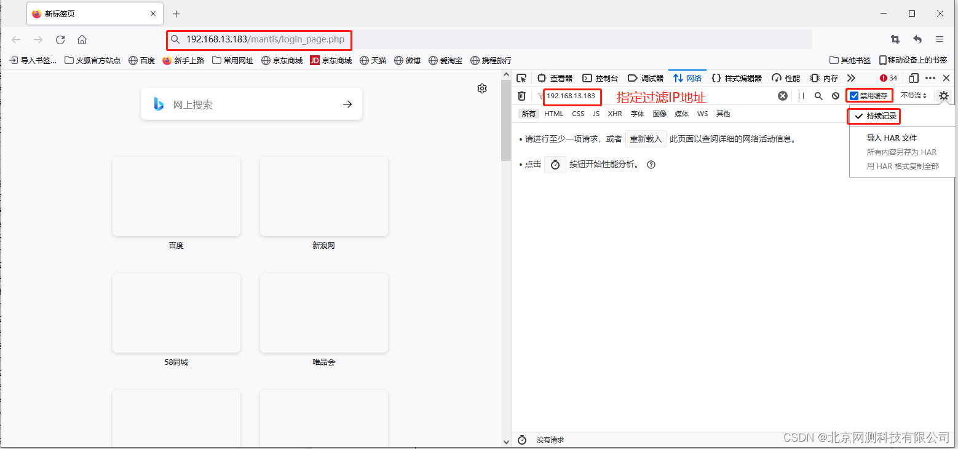Open the 内存 memory tab
Screen dimensions: 958x449
(824, 78)
